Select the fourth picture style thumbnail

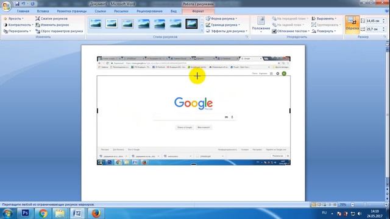coord(144,24)
